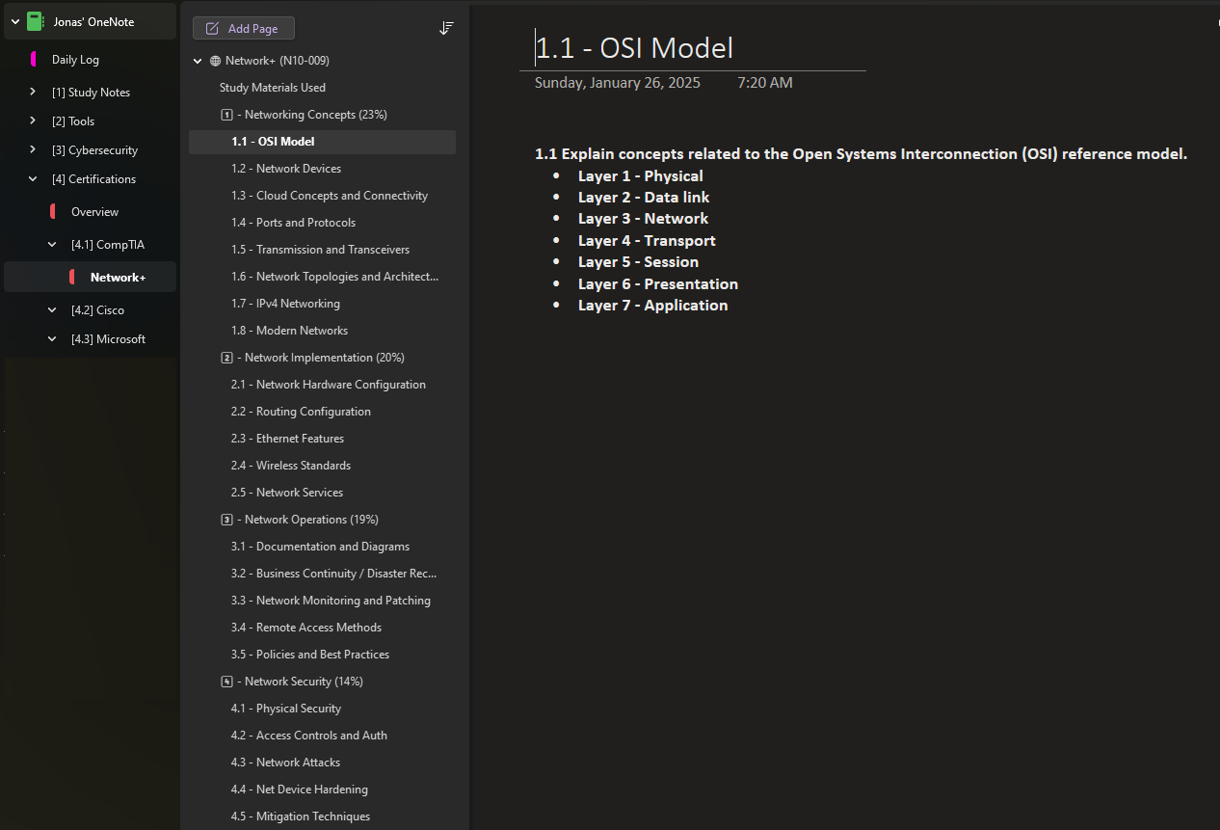Click the page date Sunday, January 26, 2025
The image size is (1220, 830).
pyautogui.click(x=618, y=83)
